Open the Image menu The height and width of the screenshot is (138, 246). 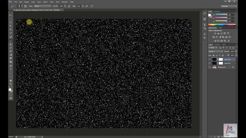pyautogui.click(x=27, y=2)
